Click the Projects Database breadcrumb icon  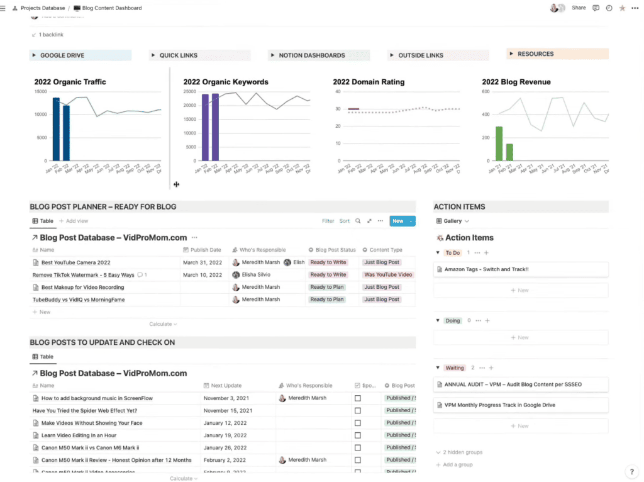[x=15, y=8]
